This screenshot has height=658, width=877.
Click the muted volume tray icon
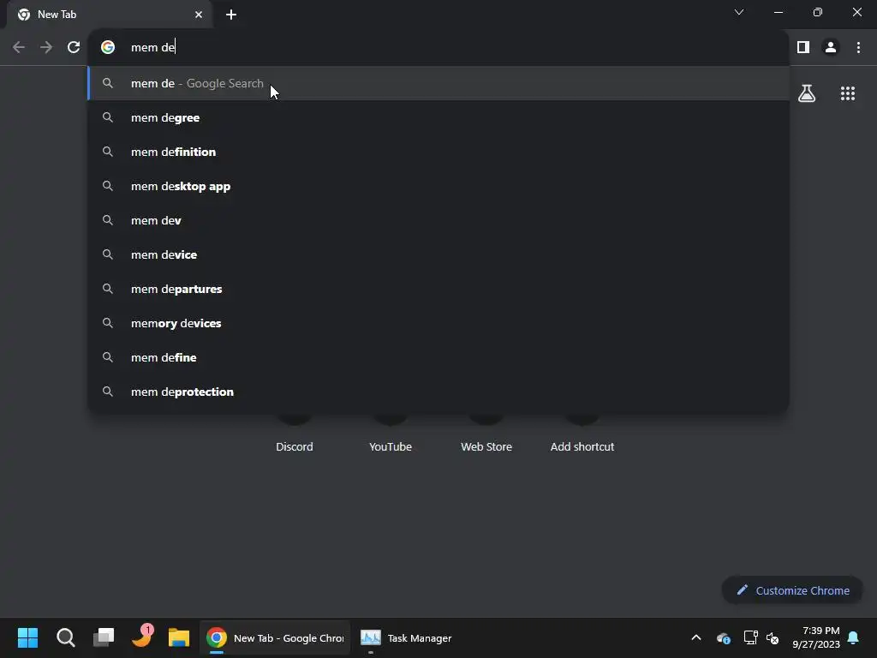coord(773,637)
